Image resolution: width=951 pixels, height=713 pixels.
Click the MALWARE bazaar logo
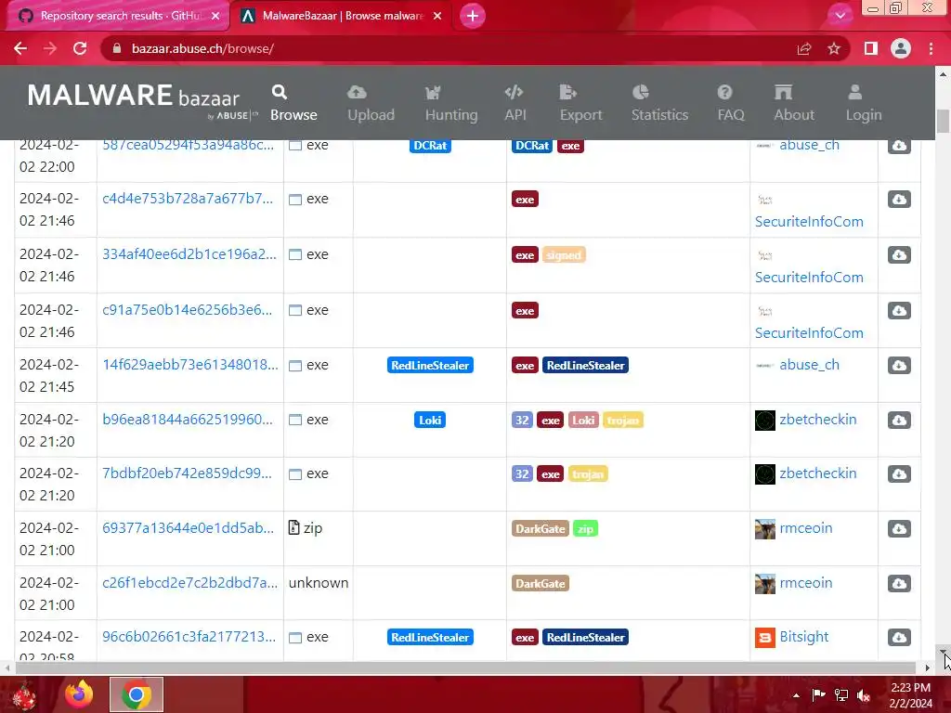[142, 100]
